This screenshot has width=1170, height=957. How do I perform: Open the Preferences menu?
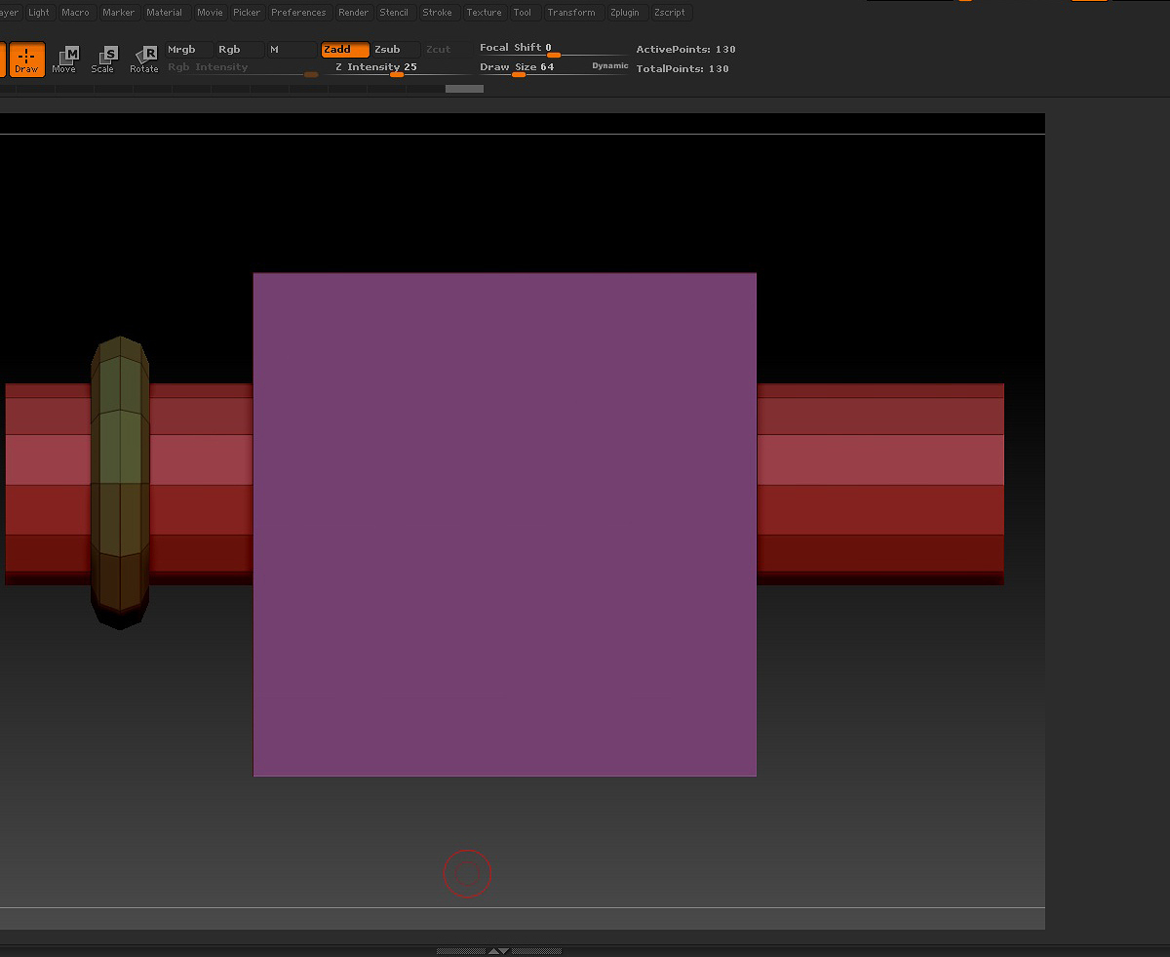pyautogui.click(x=298, y=13)
